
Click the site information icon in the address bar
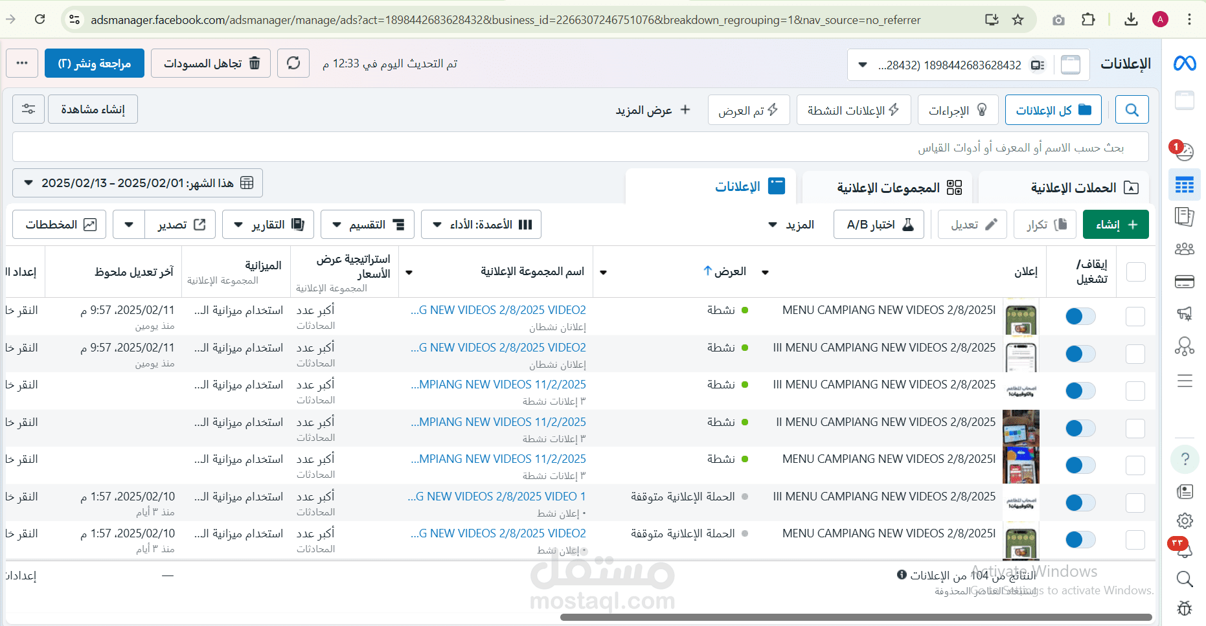[x=74, y=19]
